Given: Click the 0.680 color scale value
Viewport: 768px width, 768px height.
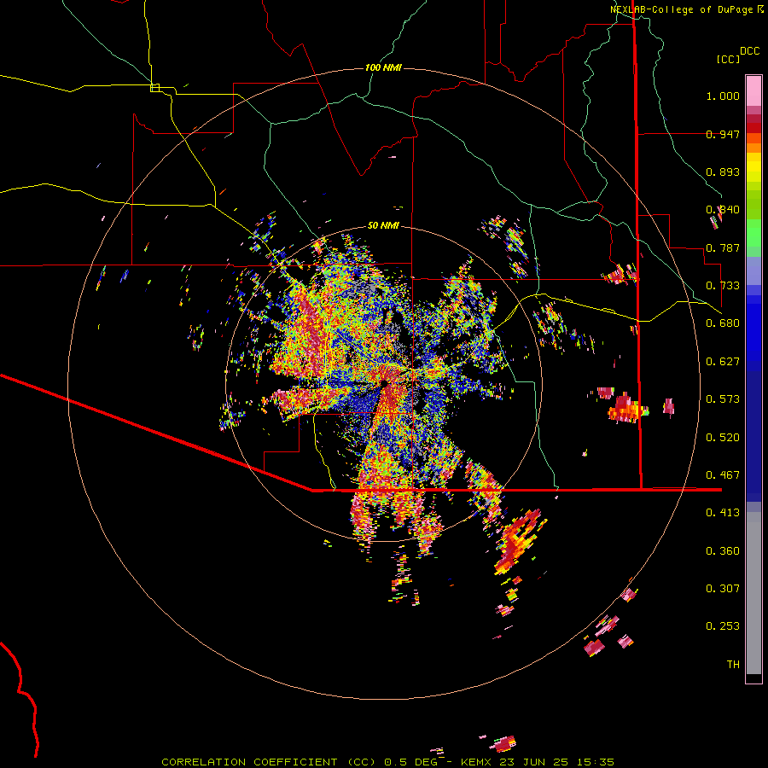Looking at the screenshot, I should 723,323.
